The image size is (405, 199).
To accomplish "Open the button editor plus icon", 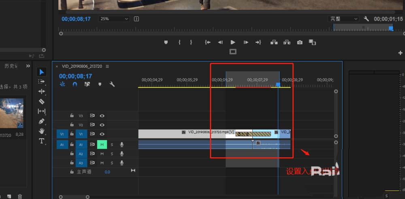I will pyautogui.click(x=401, y=53).
